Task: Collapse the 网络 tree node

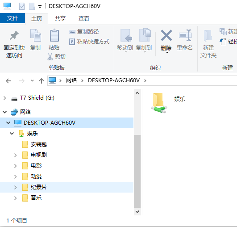Action: click(4, 112)
